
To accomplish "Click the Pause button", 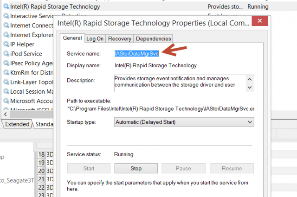I will pyautogui.click(x=183, y=168).
